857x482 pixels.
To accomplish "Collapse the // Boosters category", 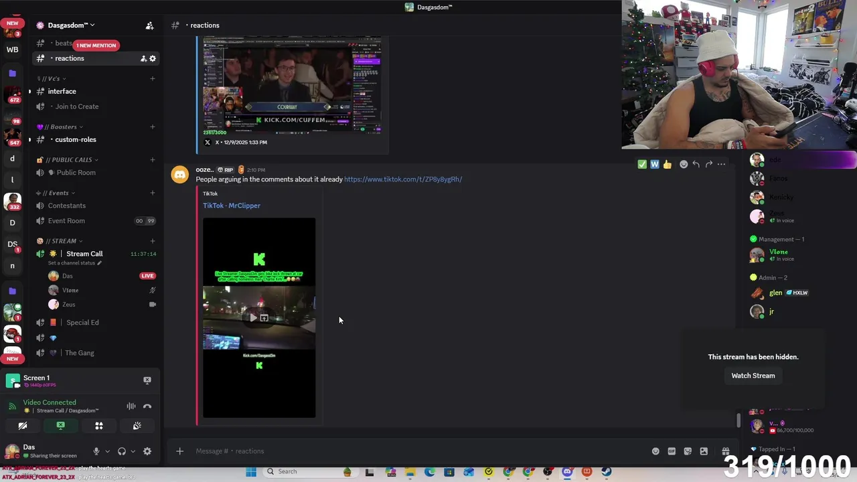I will (x=59, y=127).
